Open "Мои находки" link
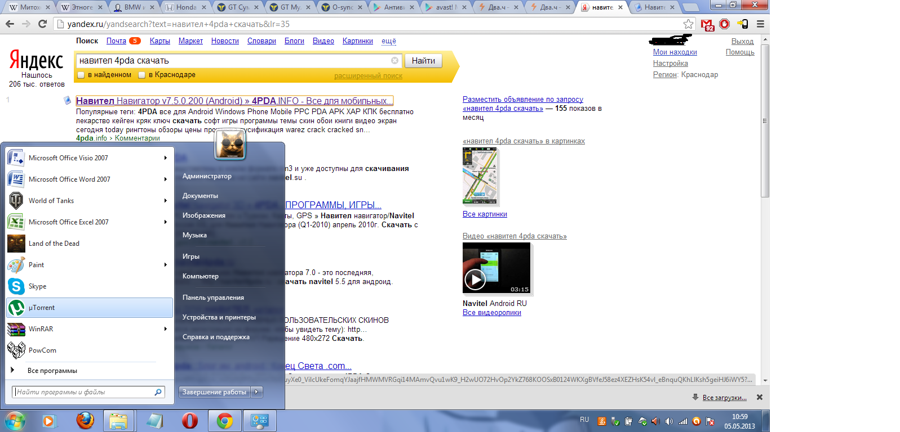The width and height of the screenshot is (900, 432). tap(675, 52)
